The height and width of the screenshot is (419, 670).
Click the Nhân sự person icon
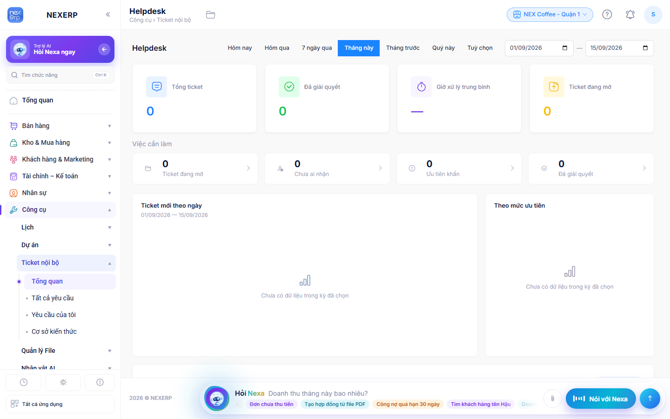coord(13,193)
